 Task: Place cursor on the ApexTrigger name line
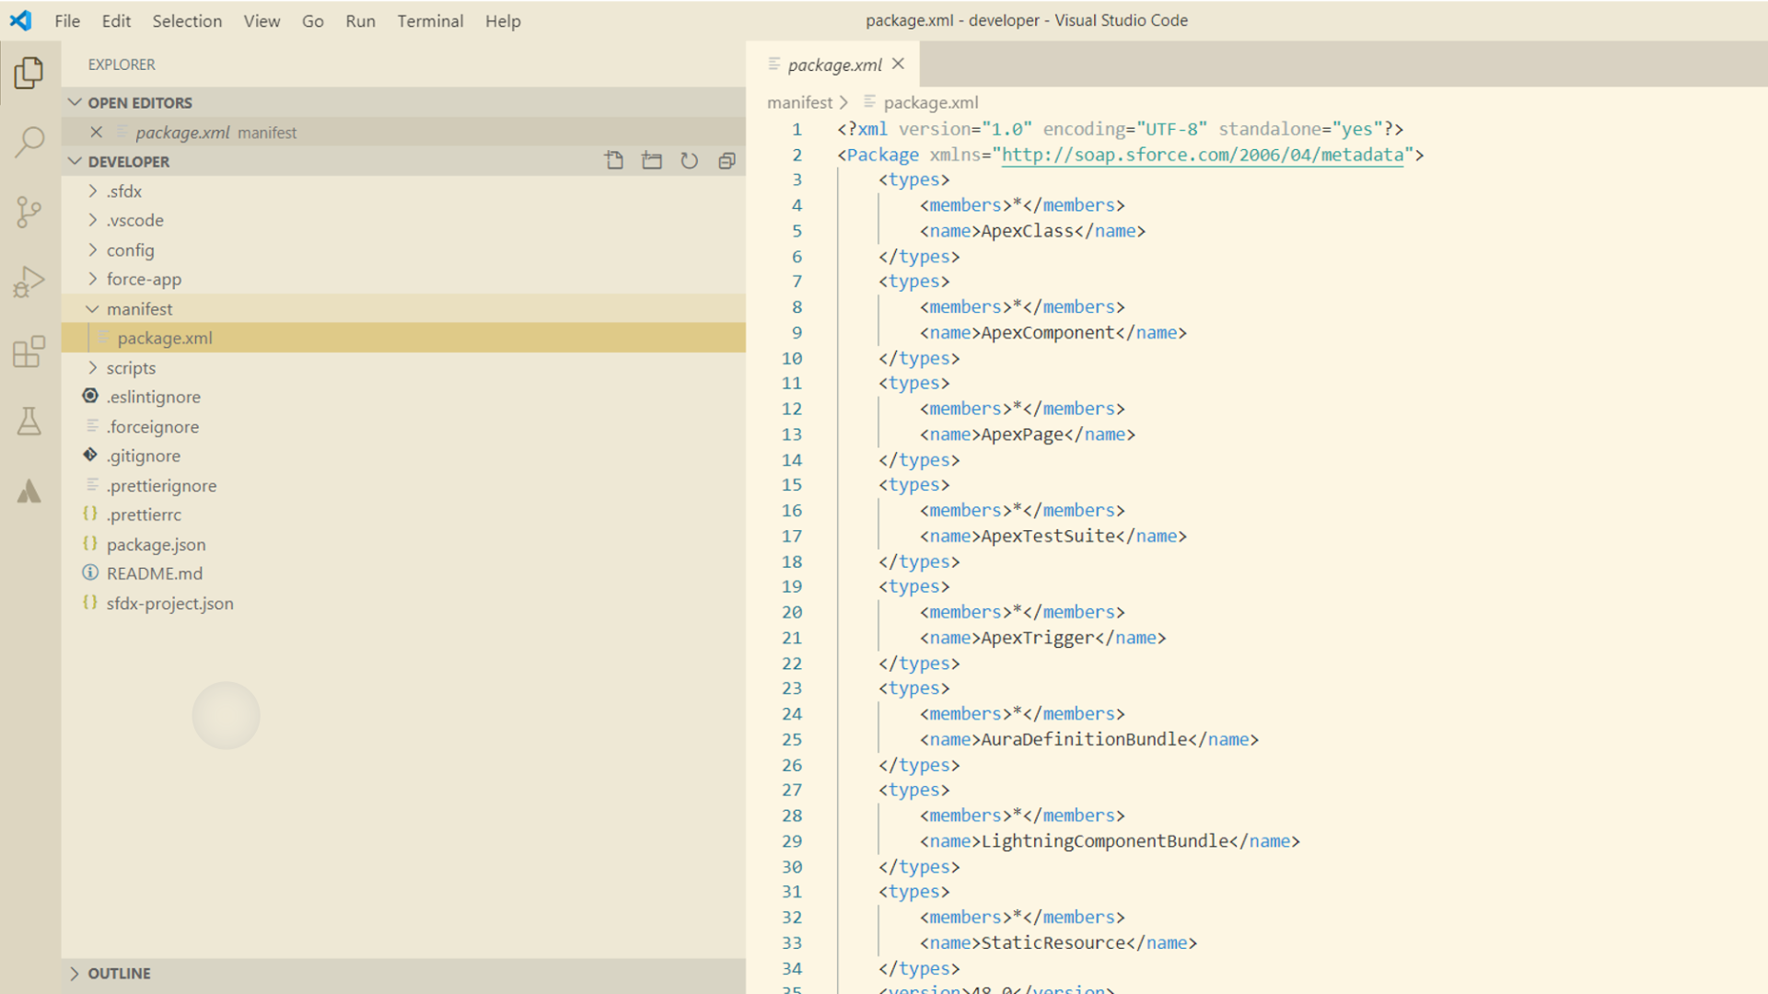(1042, 638)
